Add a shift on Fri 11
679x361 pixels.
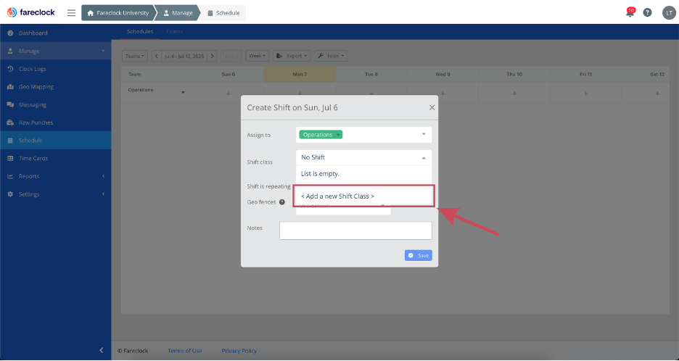pos(586,94)
